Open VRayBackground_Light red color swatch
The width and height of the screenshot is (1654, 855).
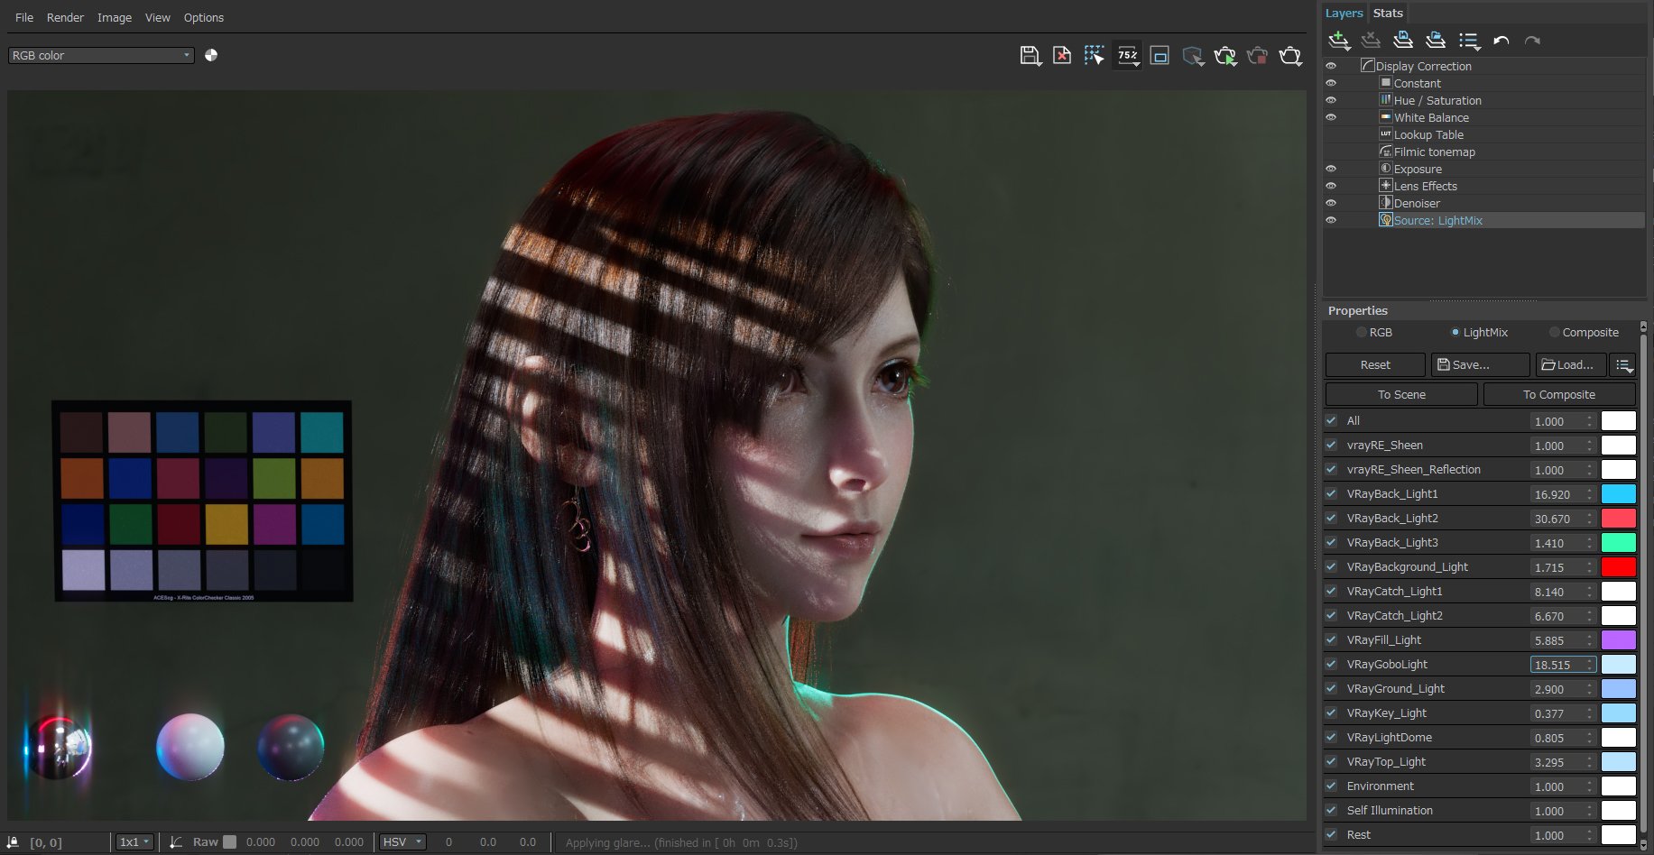(1619, 567)
